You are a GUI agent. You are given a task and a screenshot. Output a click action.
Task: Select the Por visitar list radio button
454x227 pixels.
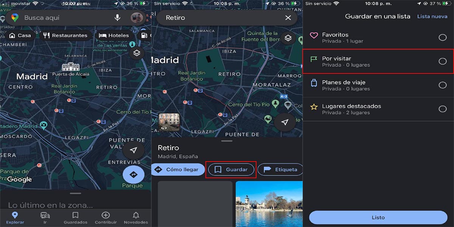tap(443, 61)
